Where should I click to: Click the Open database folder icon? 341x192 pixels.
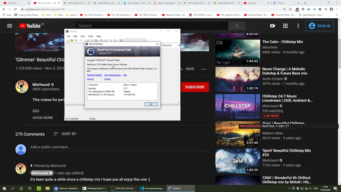[x=72, y=40]
